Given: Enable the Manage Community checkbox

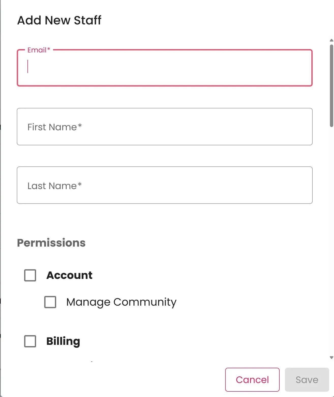Looking at the screenshot, I should (50, 302).
